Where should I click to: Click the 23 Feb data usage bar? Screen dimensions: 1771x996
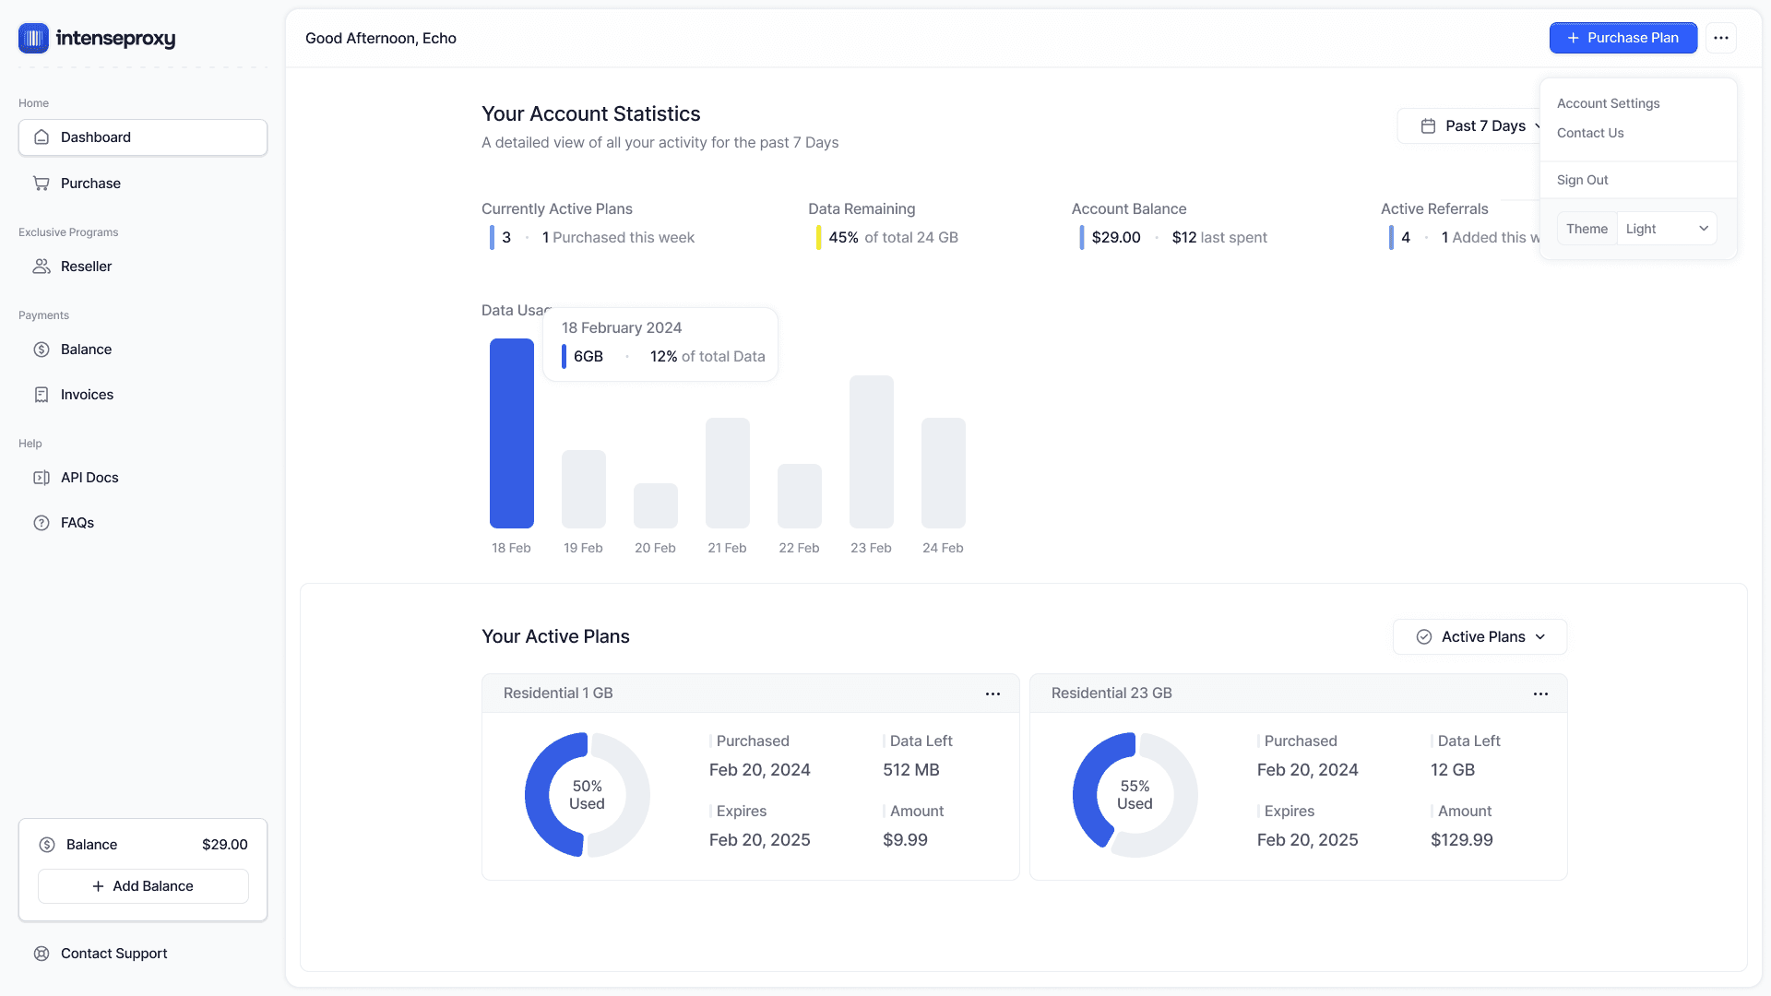[x=871, y=452]
